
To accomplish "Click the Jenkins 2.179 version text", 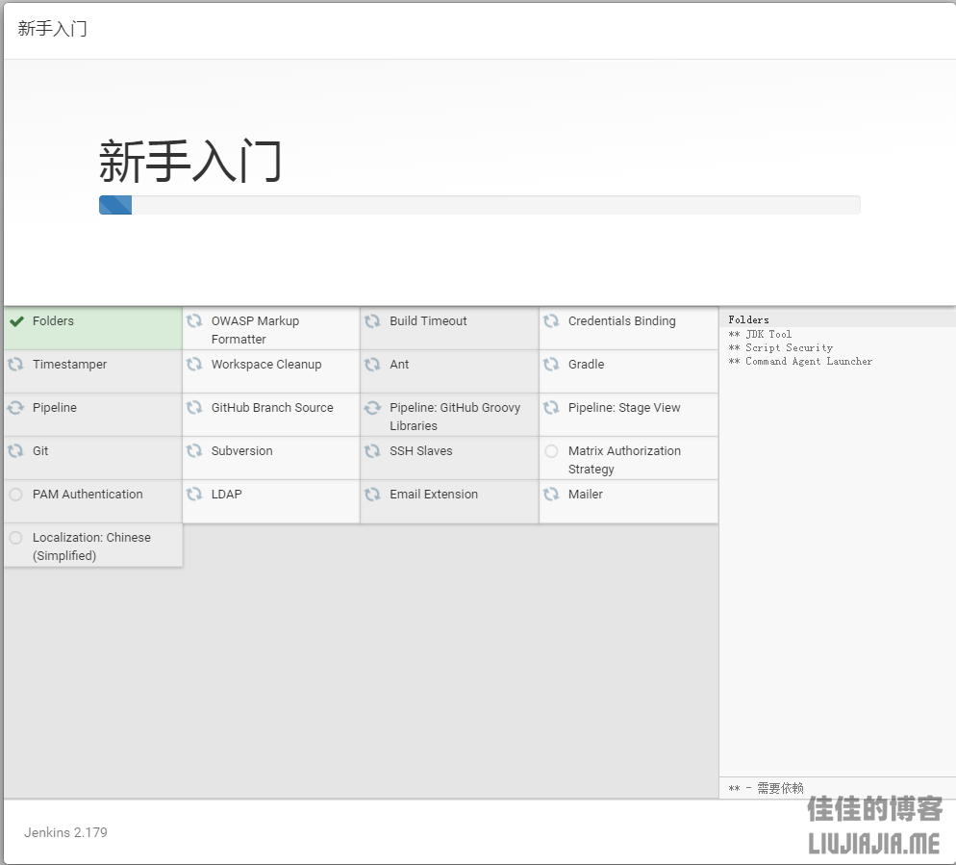I will click(65, 832).
